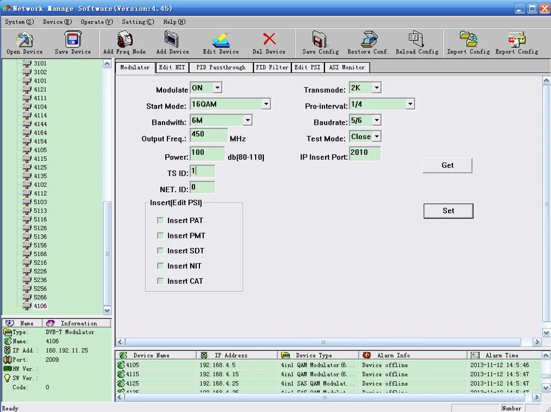This screenshot has height=412, width=551.
Task: Click the Output Freq. input field
Action: (208, 135)
